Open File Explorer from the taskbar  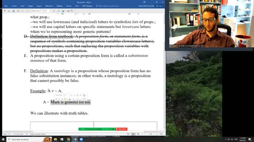(x=56, y=139)
